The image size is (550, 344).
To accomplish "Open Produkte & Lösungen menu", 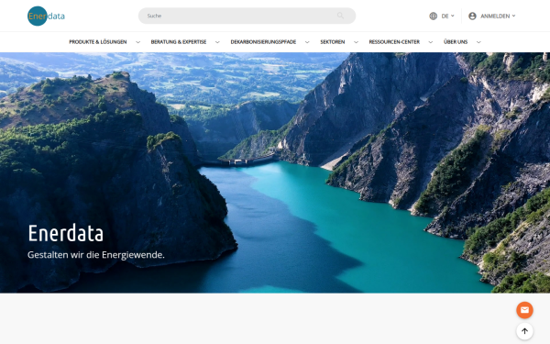I will tap(98, 42).
